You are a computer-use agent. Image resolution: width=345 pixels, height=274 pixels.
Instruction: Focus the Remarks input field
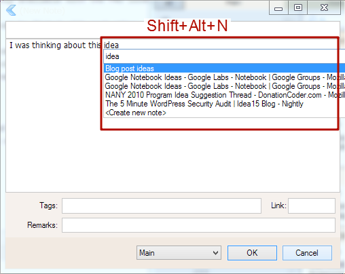[x=198, y=225]
